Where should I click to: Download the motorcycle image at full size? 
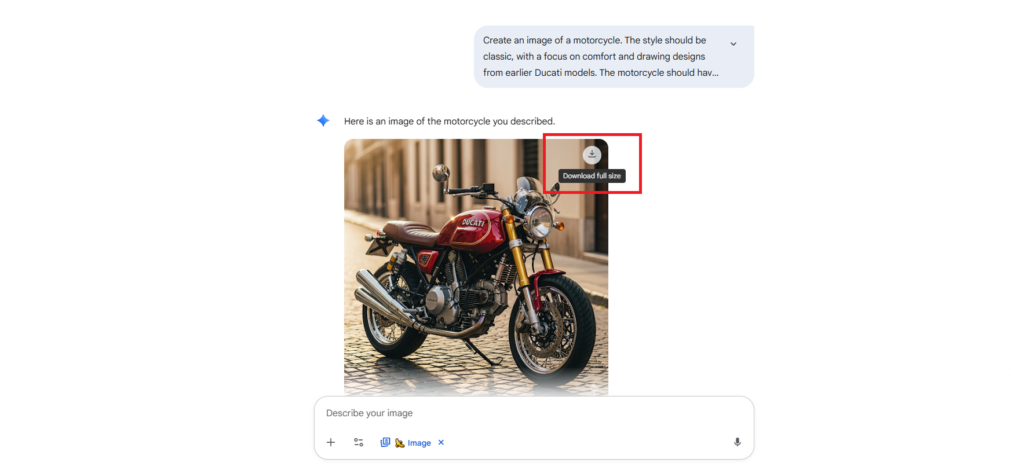tap(592, 155)
